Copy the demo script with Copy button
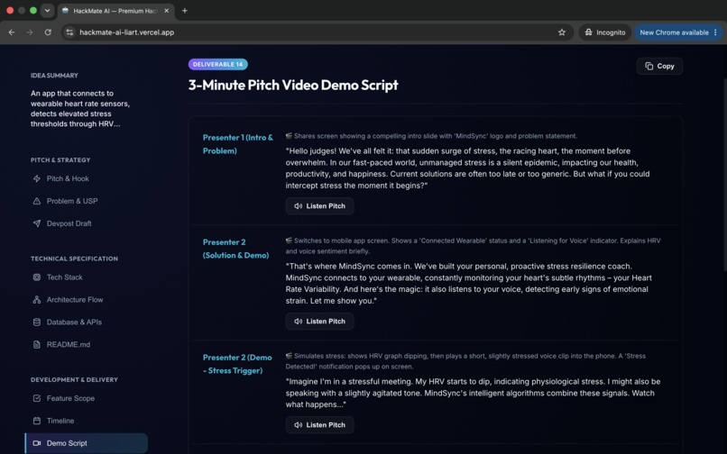 [x=659, y=67]
